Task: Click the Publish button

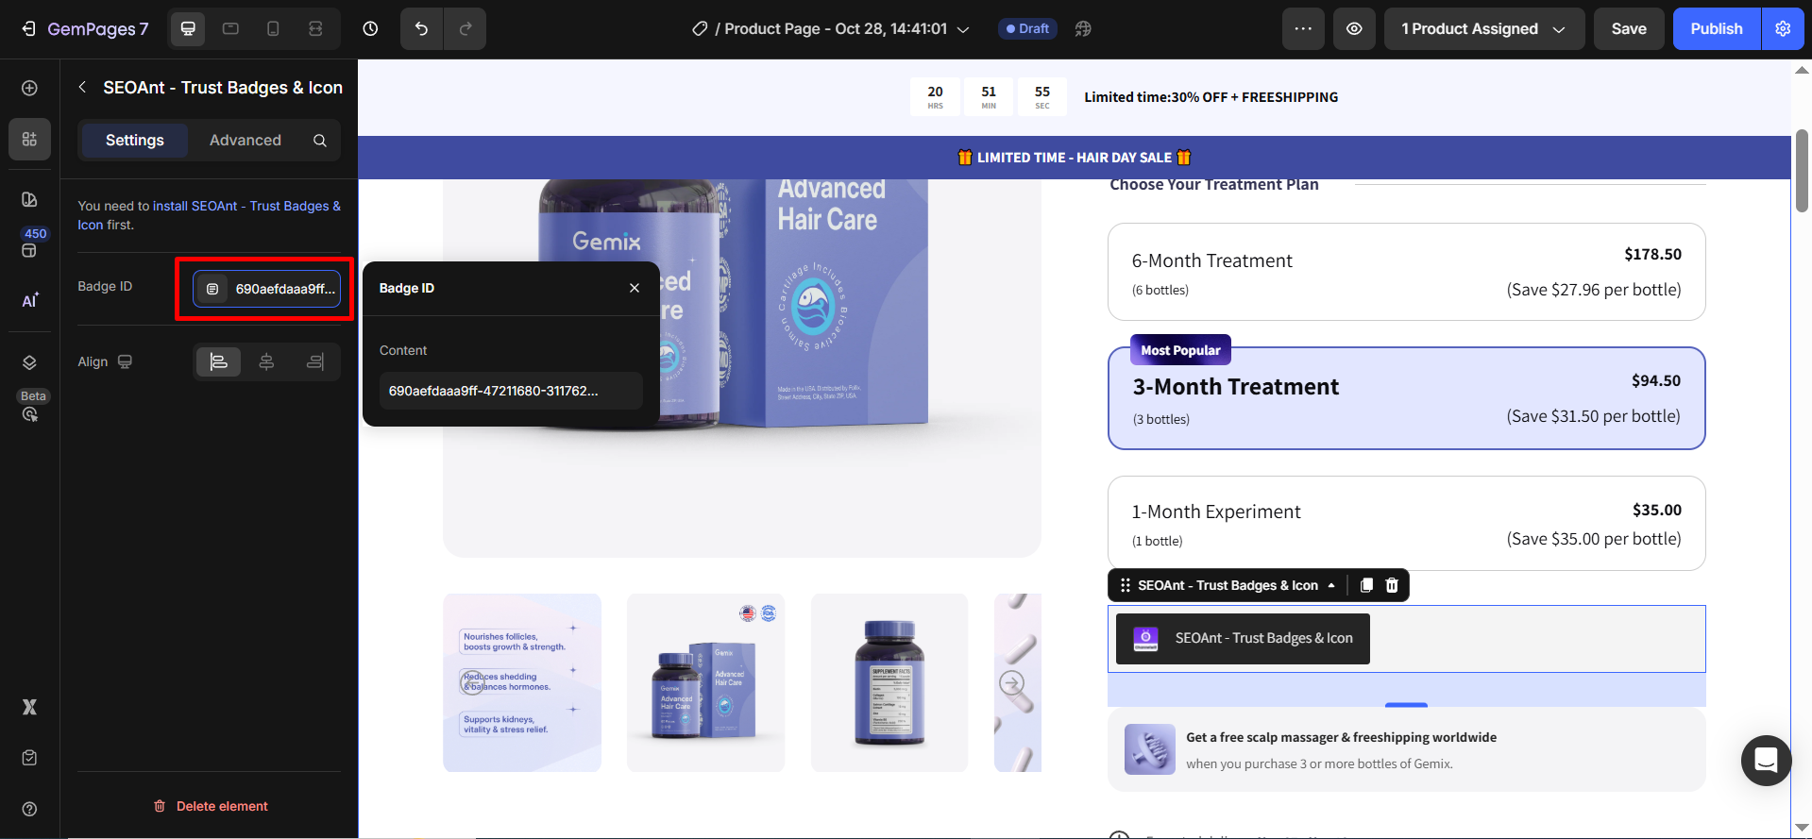Action: click(1716, 29)
